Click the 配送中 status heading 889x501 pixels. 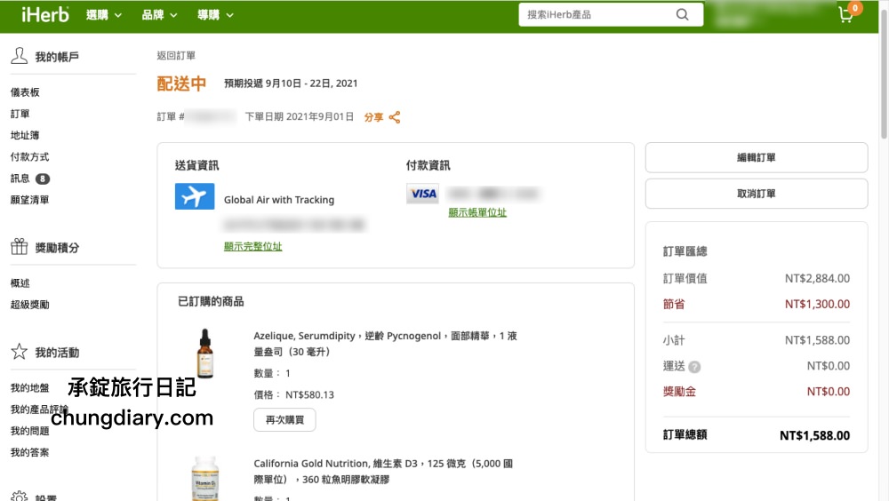[x=181, y=83]
